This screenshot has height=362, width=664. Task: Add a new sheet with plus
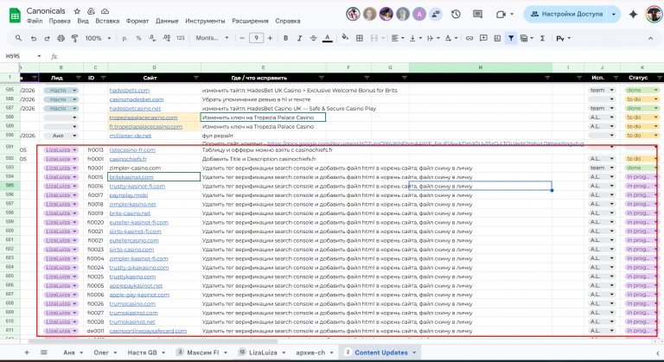pyautogui.click(x=27, y=352)
